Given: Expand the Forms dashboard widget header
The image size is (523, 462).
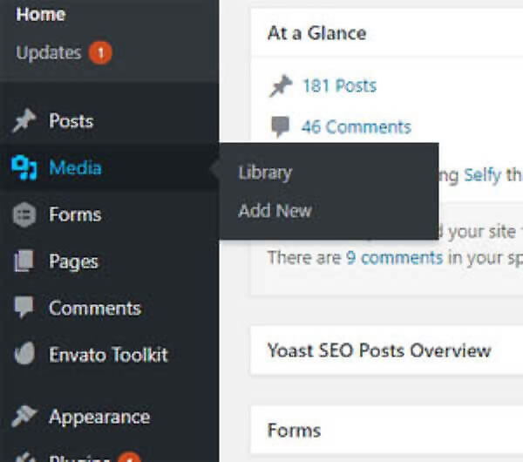Looking at the screenshot, I should [x=295, y=430].
